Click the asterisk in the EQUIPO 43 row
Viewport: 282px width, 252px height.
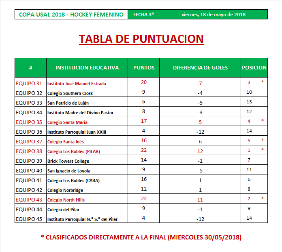coord(263,198)
